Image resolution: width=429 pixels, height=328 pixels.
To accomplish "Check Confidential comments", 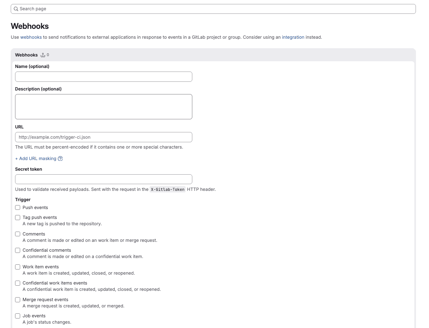I will pyautogui.click(x=17, y=250).
